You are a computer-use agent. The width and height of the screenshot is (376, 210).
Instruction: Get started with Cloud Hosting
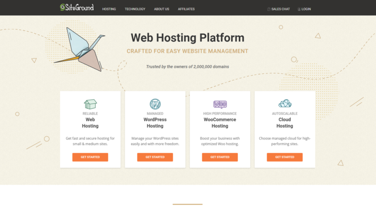click(285, 157)
